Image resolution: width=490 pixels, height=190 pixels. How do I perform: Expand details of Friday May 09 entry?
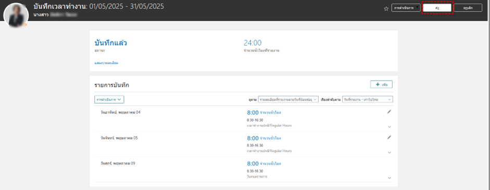click(x=390, y=178)
